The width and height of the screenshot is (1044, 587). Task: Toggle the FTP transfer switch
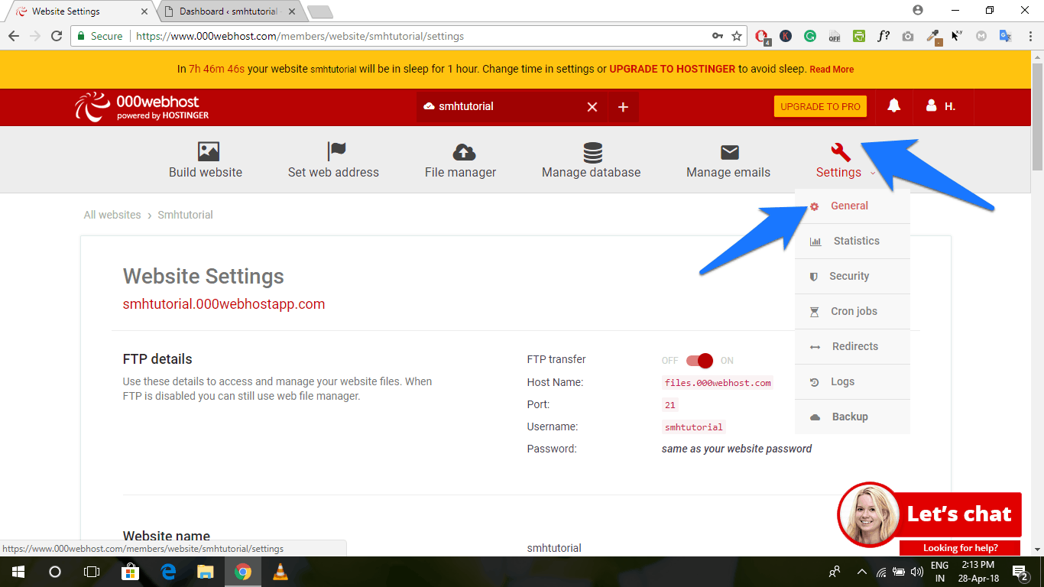point(699,361)
